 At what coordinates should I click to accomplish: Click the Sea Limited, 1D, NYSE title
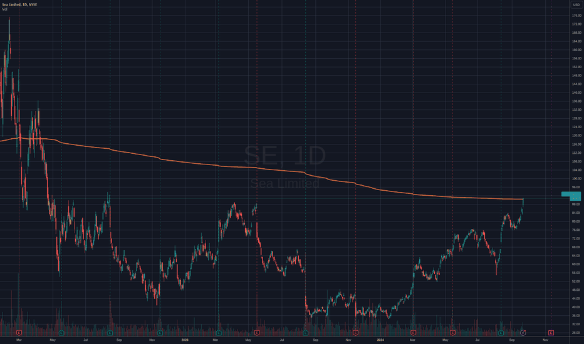point(19,4)
